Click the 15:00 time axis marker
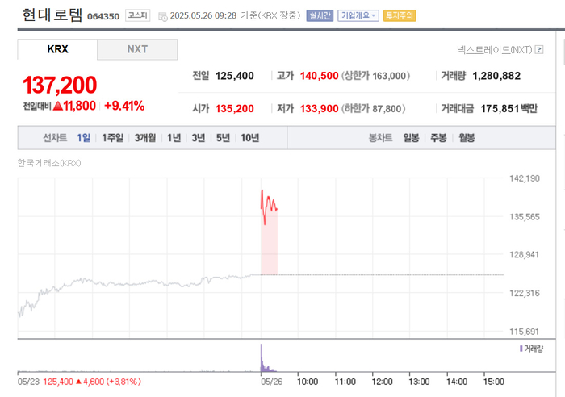This screenshot has height=397, width=565. (494, 382)
